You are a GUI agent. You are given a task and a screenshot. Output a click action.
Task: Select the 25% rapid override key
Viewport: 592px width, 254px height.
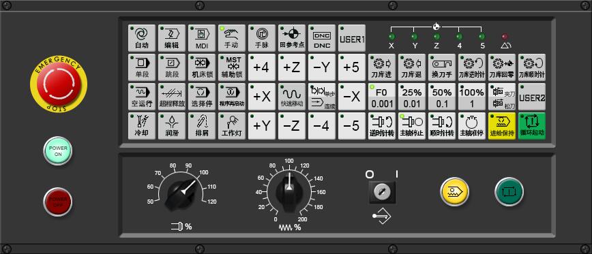click(411, 97)
